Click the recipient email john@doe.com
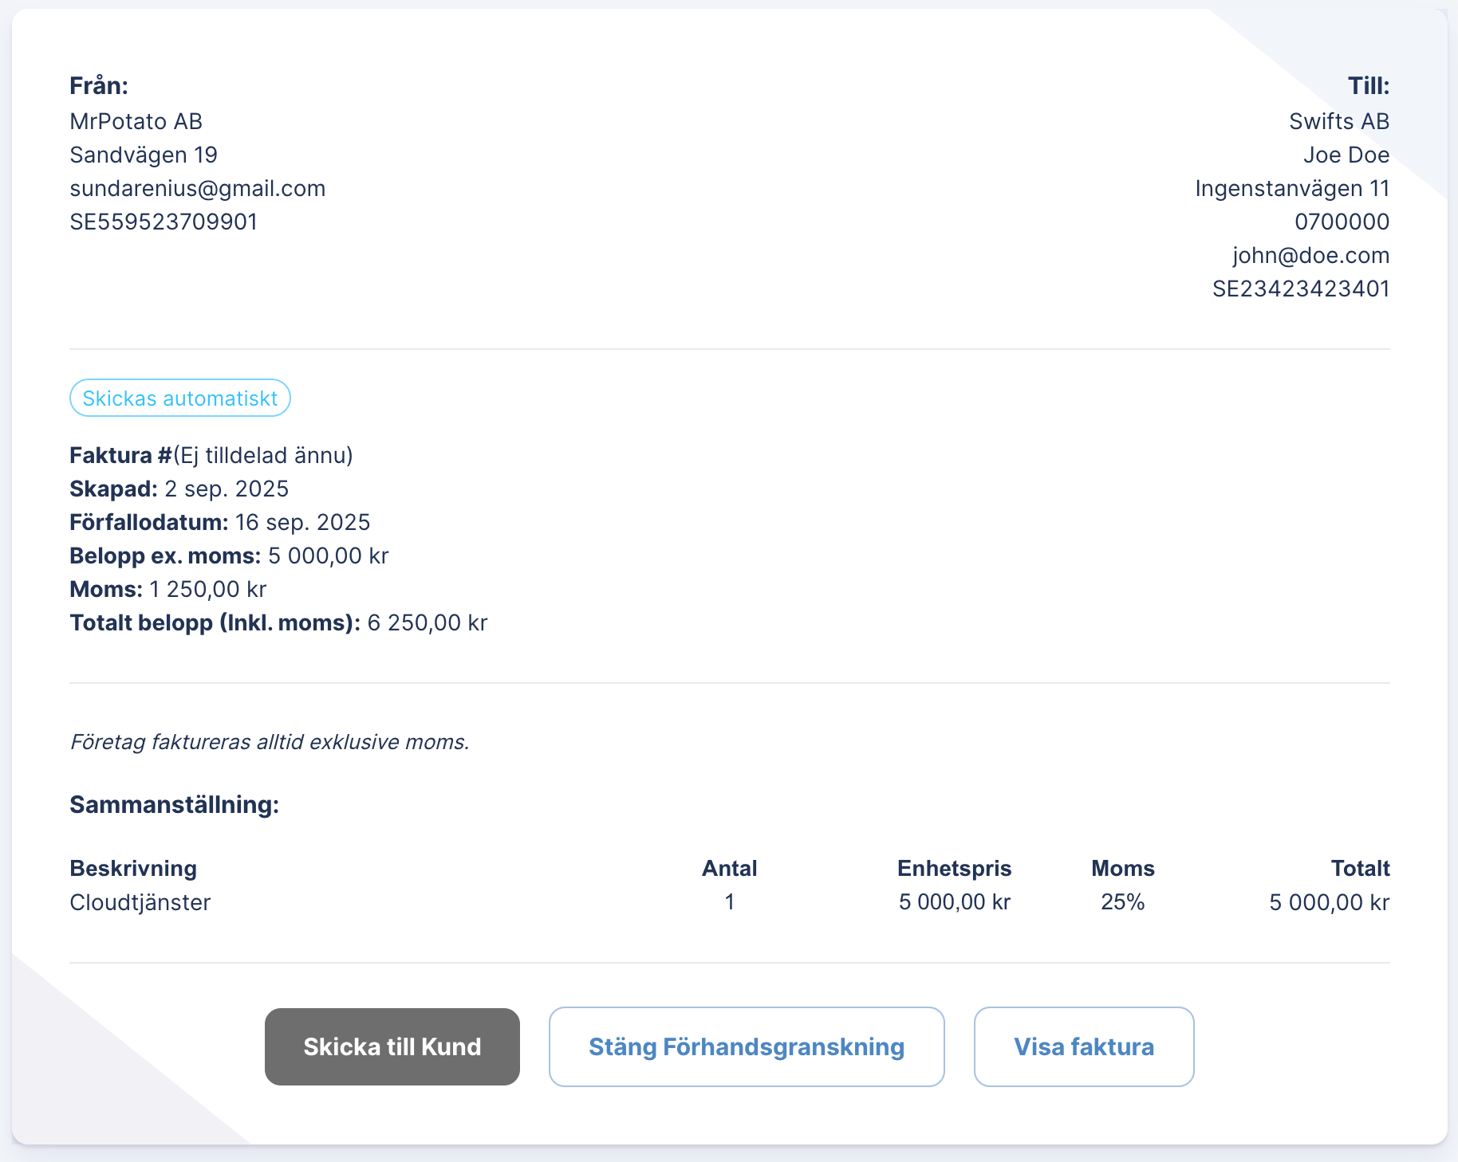Screen dimensions: 1458x1162 (x=1310, y=256)
